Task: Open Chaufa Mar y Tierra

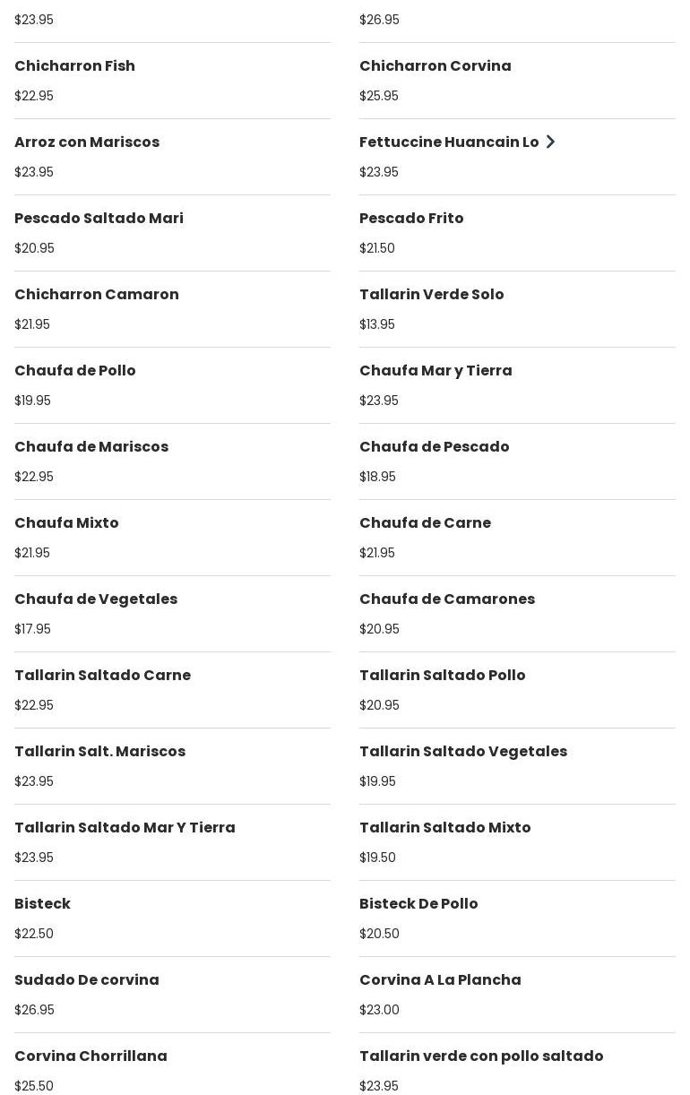Action: [x=436, y=371]
